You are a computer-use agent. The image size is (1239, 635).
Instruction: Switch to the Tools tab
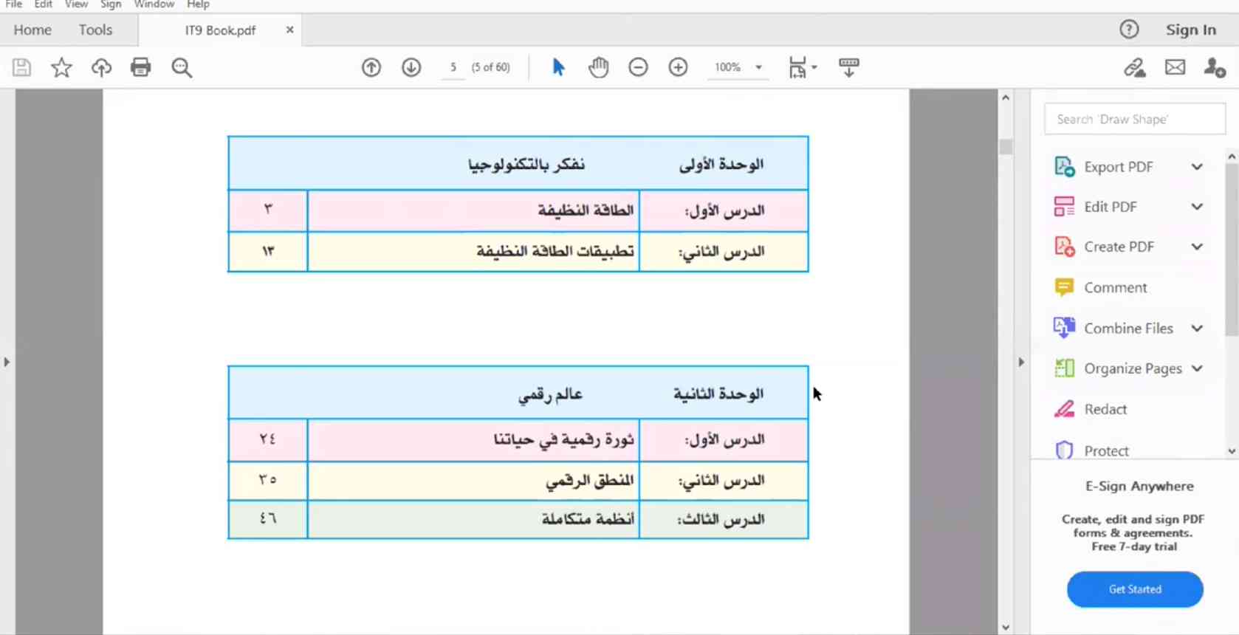click(x=96, y=30)
